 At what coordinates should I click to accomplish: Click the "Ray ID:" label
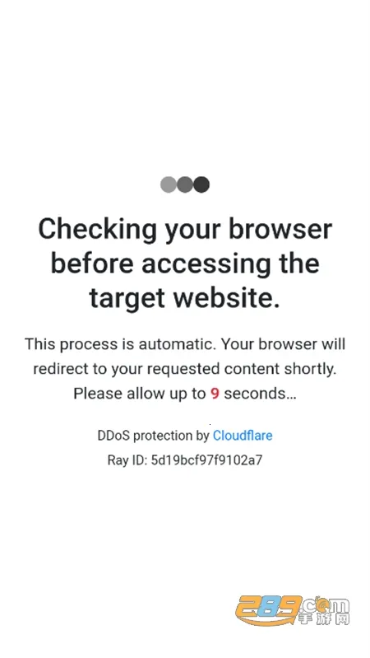127,460
